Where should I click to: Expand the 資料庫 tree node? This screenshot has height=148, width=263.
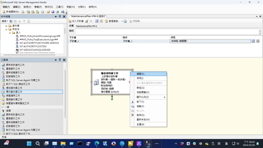[x=6, y=26]
